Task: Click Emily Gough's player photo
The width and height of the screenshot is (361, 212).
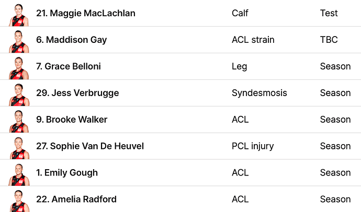Action: [x=18, y=174]
